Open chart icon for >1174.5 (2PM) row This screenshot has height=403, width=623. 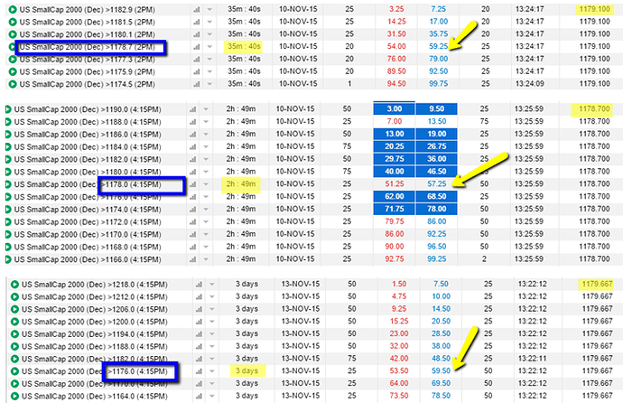point(197,84)
